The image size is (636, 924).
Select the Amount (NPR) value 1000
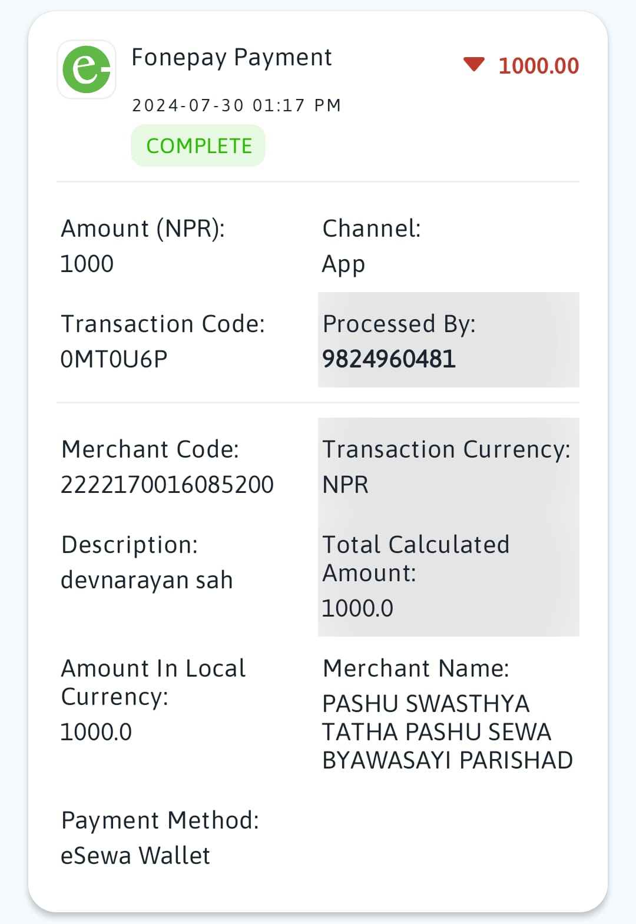point(87,264)
